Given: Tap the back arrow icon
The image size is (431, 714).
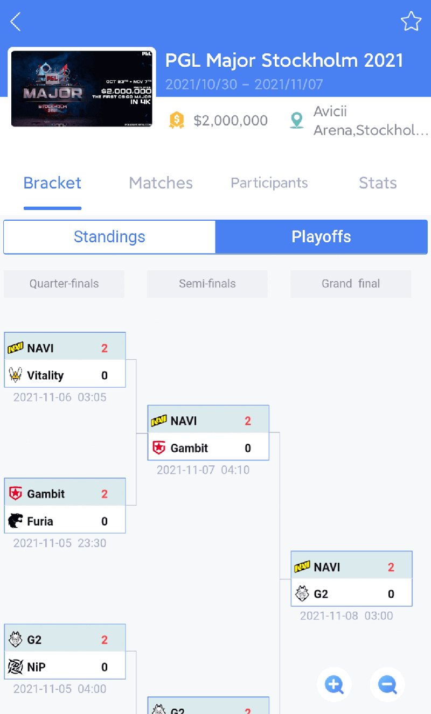Looking at the screenshot, I should [16, 22].
